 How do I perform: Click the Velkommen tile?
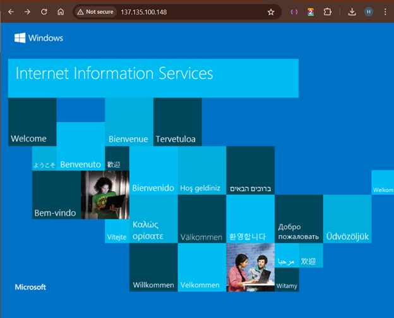point(202,267)
